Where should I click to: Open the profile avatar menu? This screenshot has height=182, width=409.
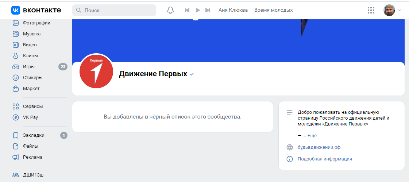point(389,10)
